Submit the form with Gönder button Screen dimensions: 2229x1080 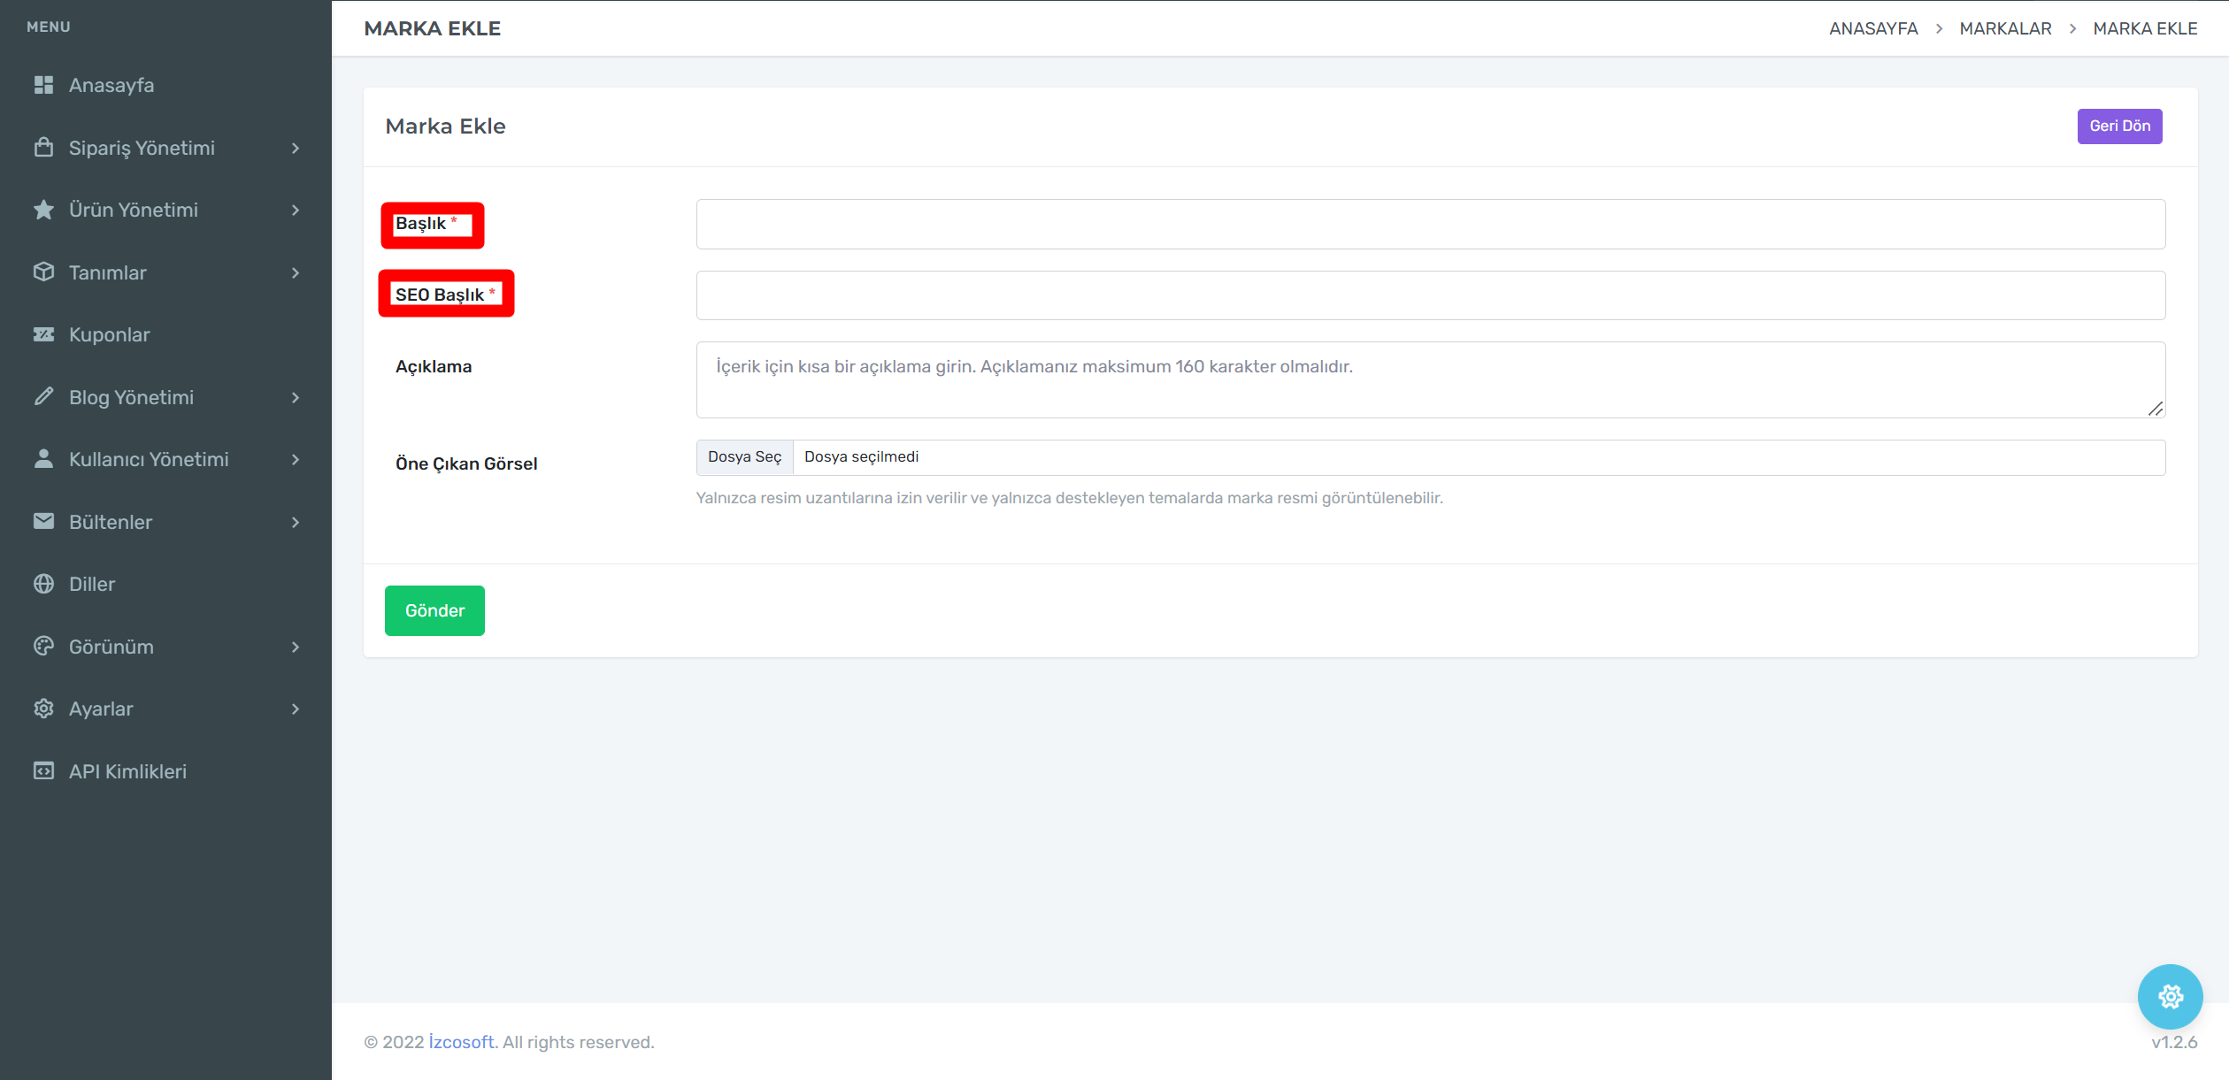click(434, 610)
